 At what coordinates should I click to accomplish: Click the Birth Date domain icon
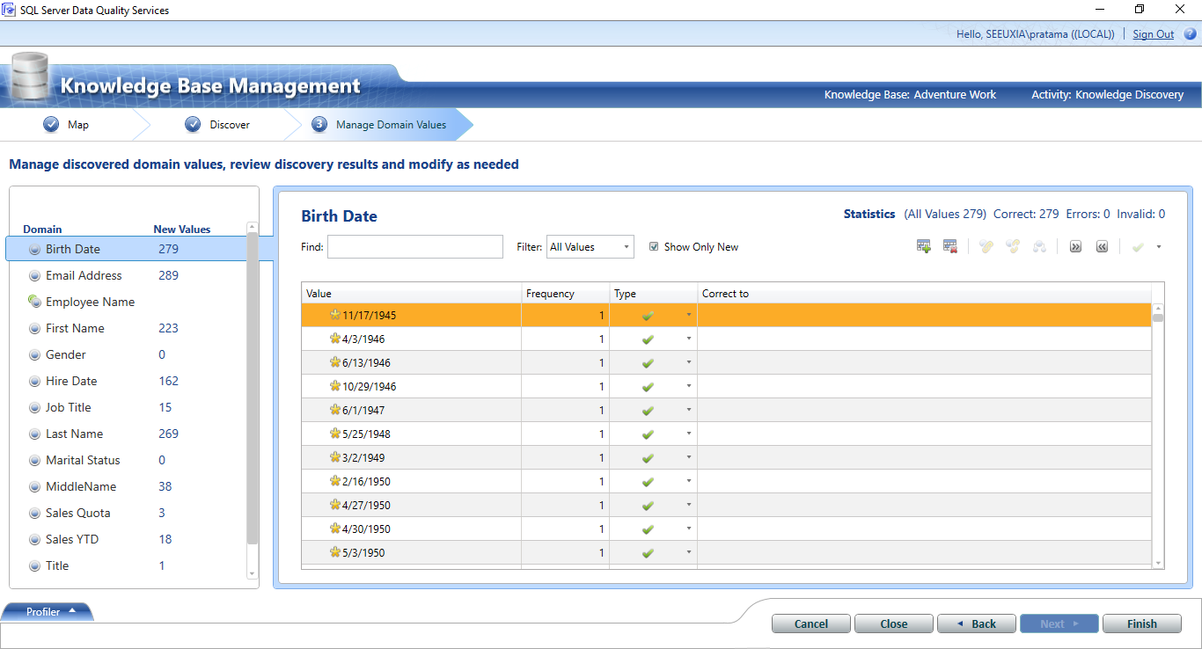[34, 249]
